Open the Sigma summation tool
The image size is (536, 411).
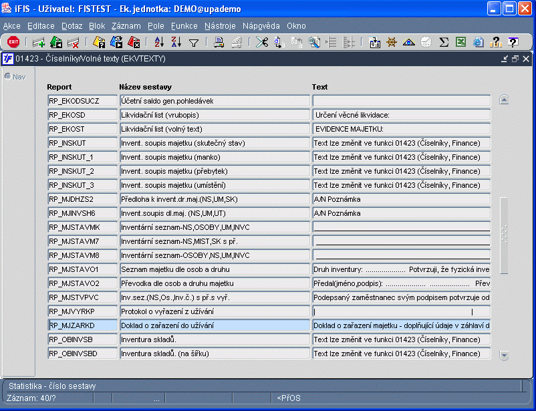pos(444,42)
